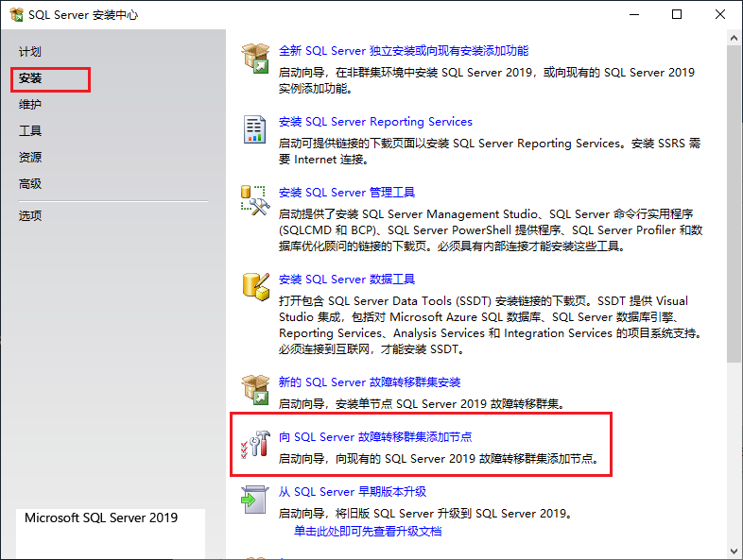
Task: Click the Reporting Services install icon
Action: click(255, 128)
